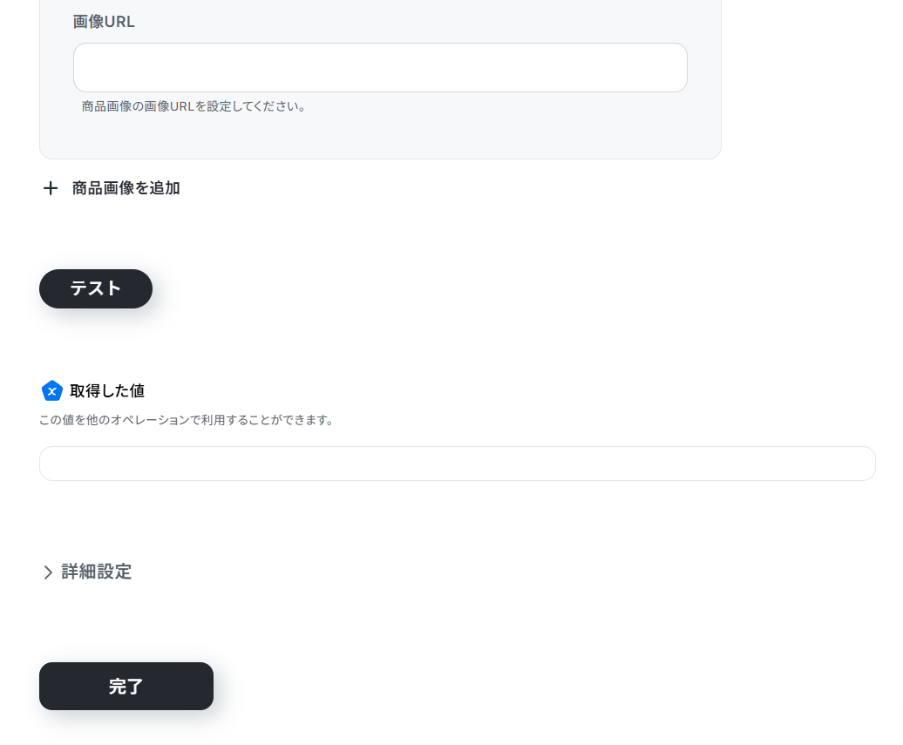Click the blue pentagon icon by 取得した値

(51, 391)
